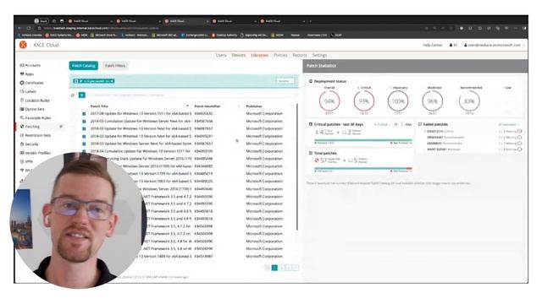Click the Critical patches calendar icon

tap(311, 124)
